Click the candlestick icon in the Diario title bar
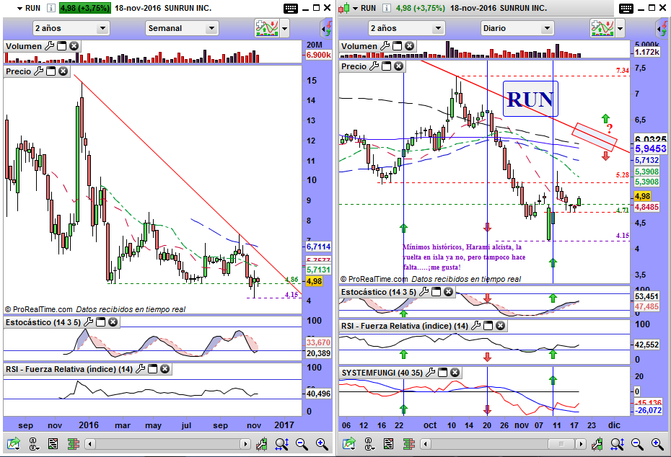Image resolution: width=671 pixels, height=457 pixels. tap(345, 8)
